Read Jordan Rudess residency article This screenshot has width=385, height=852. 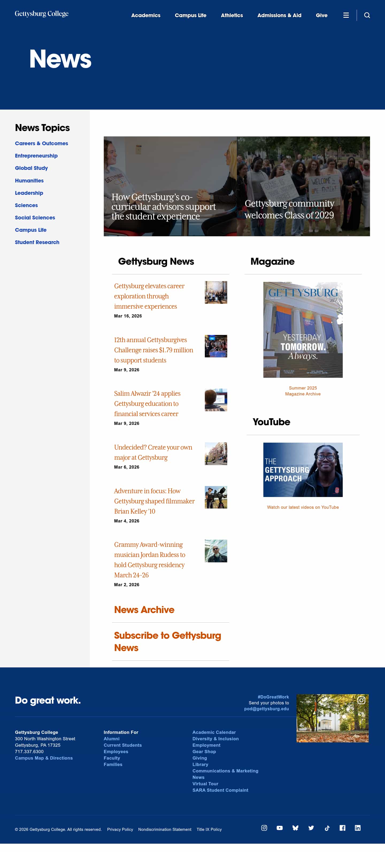click(149, 560)
